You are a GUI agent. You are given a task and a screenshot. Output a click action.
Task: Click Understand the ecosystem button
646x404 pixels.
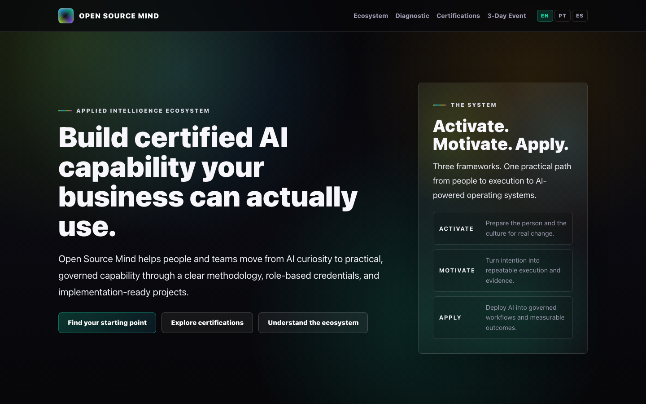pos(313,323)
